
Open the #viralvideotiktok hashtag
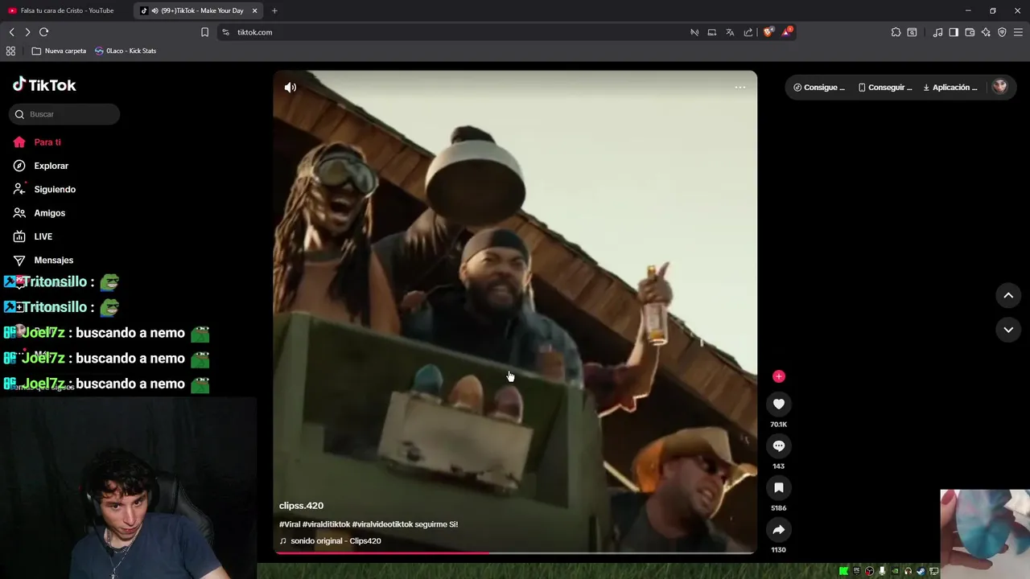point(382,524)
